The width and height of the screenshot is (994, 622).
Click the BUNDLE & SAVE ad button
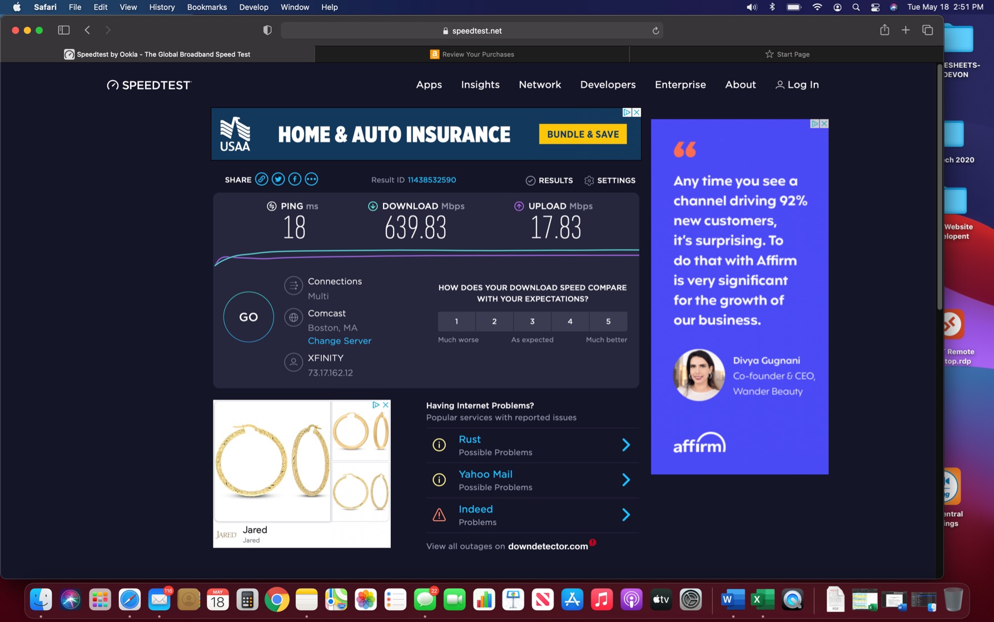tap(583, 134)
